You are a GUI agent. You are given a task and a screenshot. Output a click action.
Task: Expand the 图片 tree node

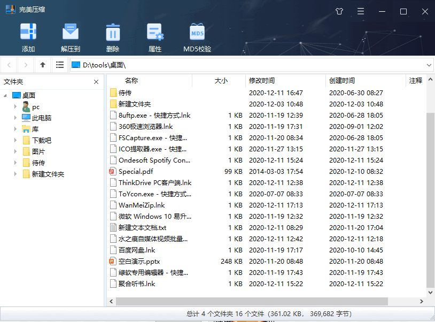click(15, 151)
